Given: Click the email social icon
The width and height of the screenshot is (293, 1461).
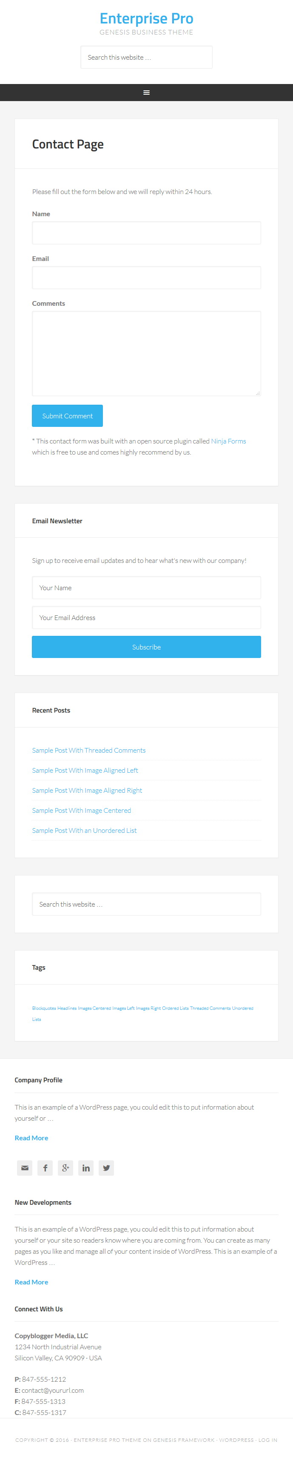Looking at the screenshot, I should pos(25,1168).
